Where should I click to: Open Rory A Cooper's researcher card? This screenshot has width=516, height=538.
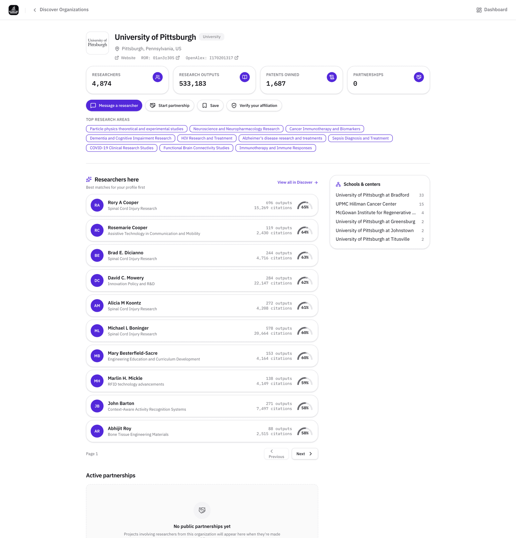click(202, 205)
